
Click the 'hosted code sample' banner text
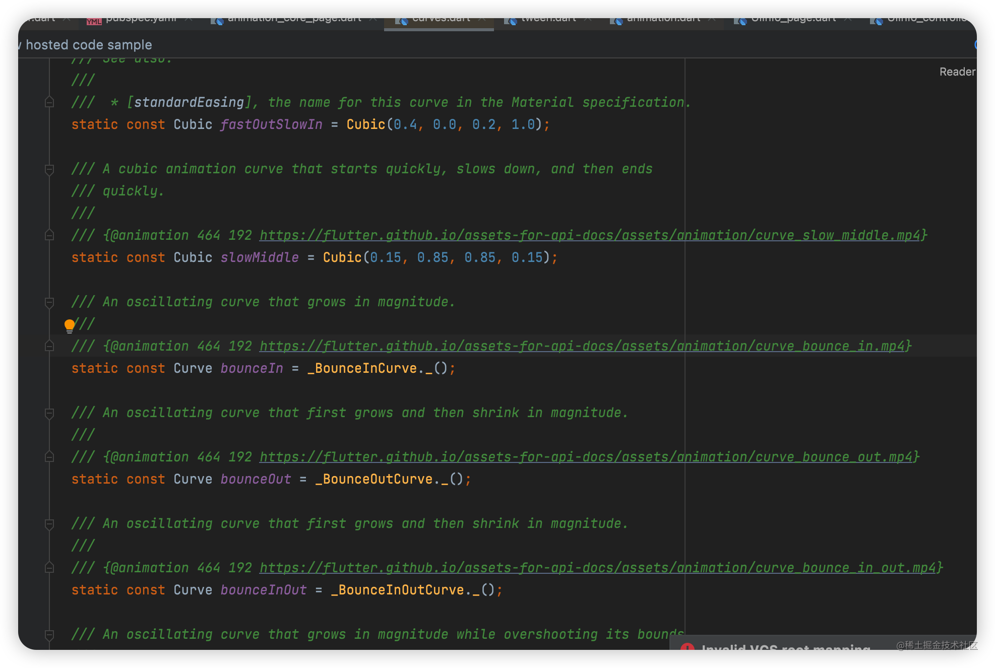click(x=89, y=45)
